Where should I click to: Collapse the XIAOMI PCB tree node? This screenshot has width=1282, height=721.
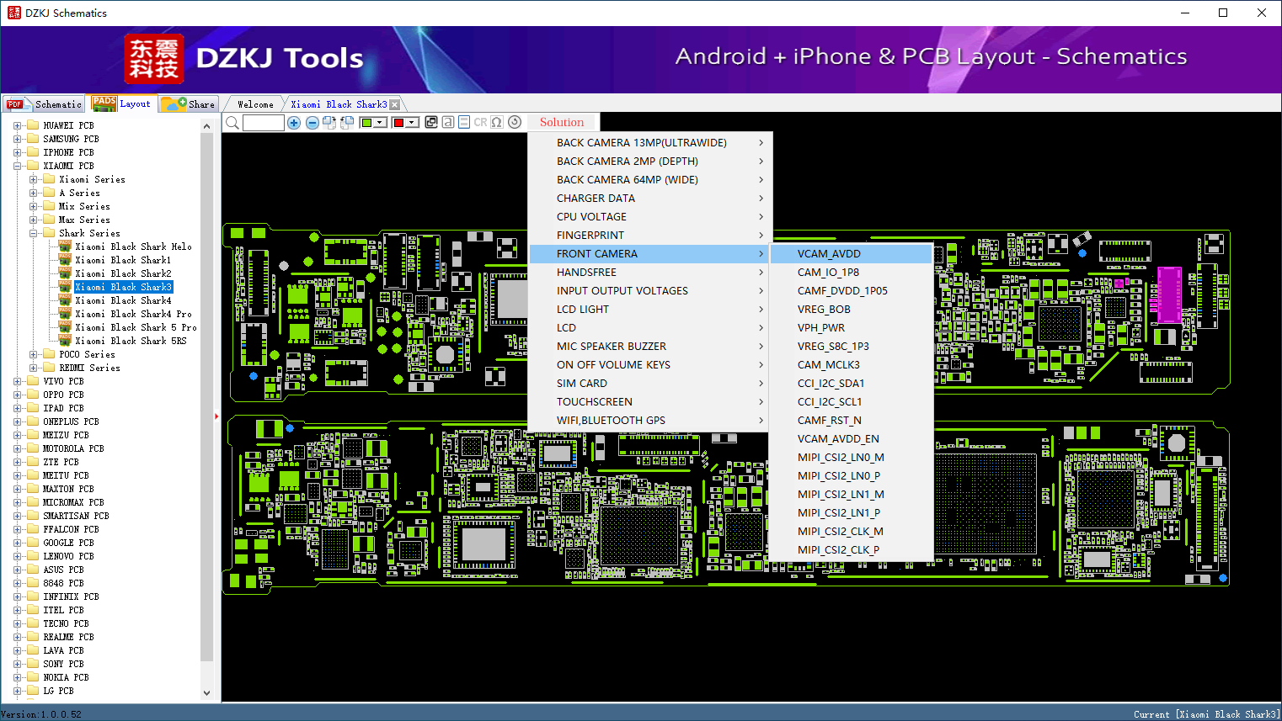click(x=17, y=166)
